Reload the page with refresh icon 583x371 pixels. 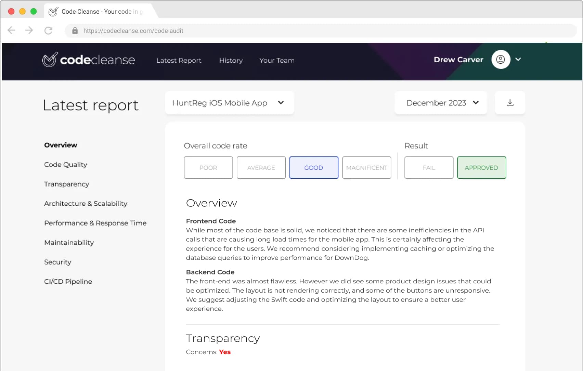[x=48, y=30]
